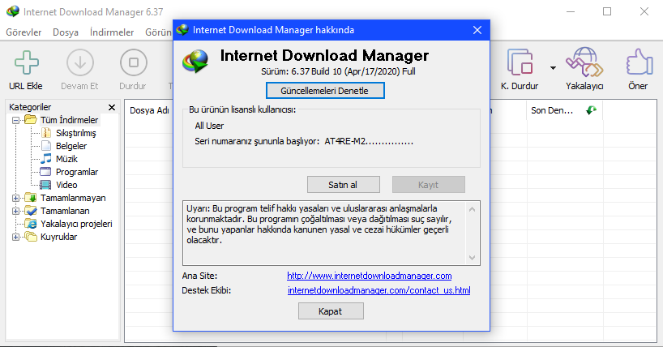Maximize the Internet Download Manager main window
The height and width of the screenshot is (347, 663).
pyautogui.click(x=607, y=11)
